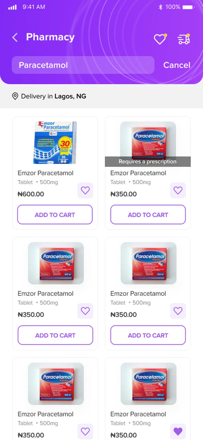
Task: Toggle heart on second-row right product
Action: (178, 311)
